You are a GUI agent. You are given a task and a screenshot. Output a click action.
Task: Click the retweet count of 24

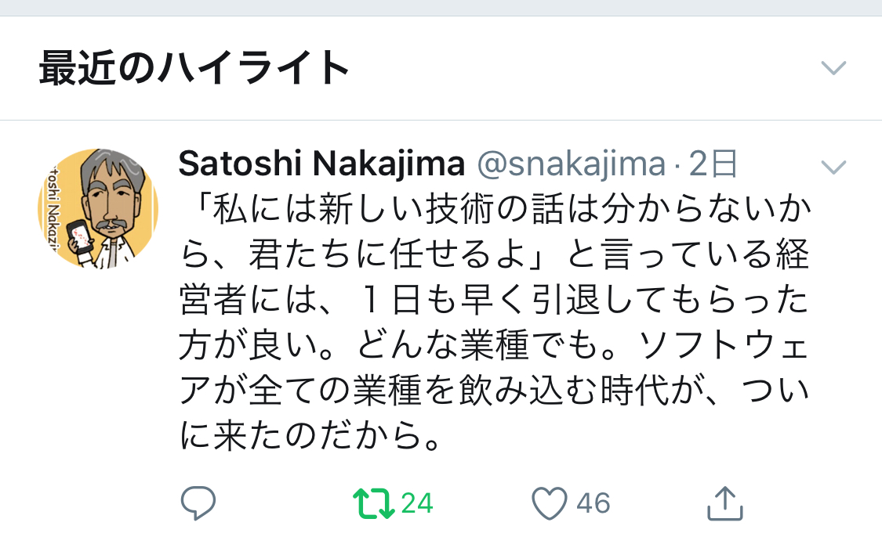click(417, 503)
